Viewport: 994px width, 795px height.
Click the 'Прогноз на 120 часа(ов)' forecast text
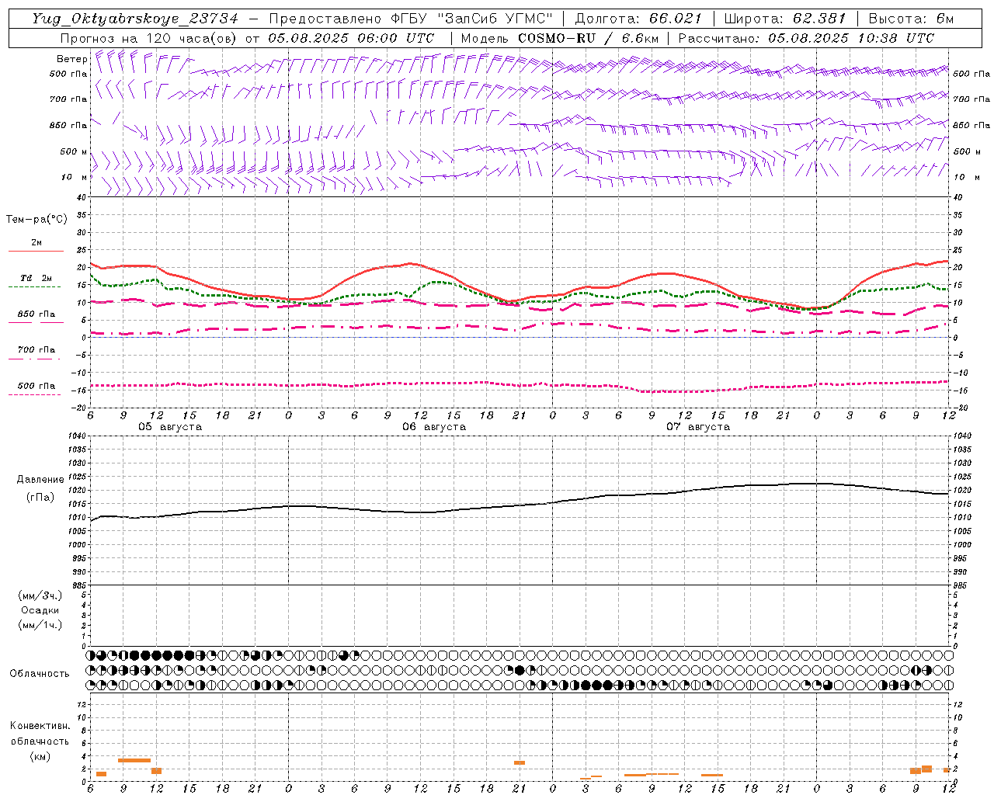tap(149, 38)
